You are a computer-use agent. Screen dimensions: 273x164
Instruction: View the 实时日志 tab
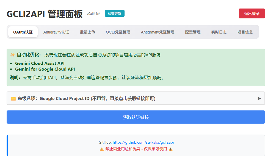click(219, 32)
